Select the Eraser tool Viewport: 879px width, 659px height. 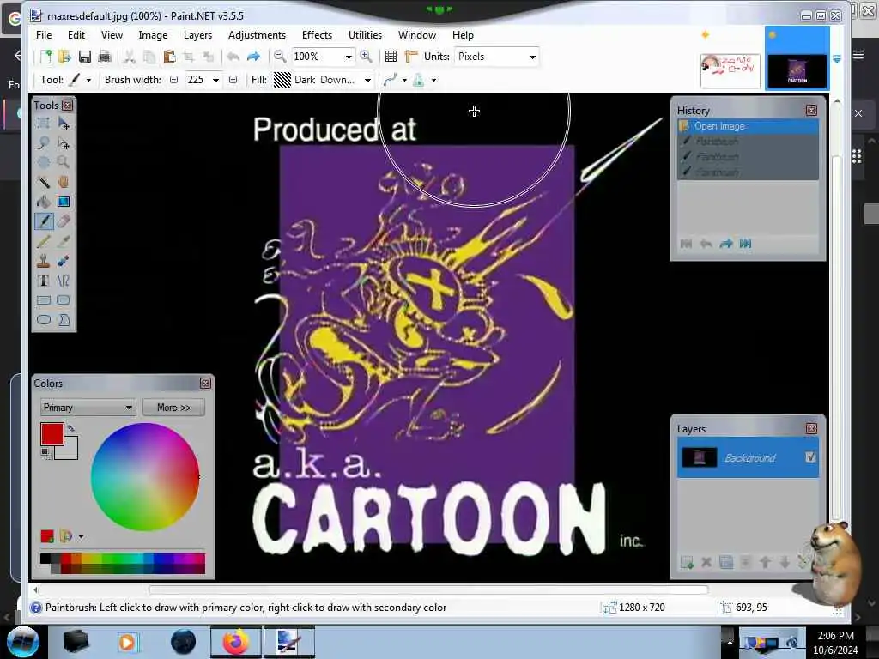[x=64, y=221]
